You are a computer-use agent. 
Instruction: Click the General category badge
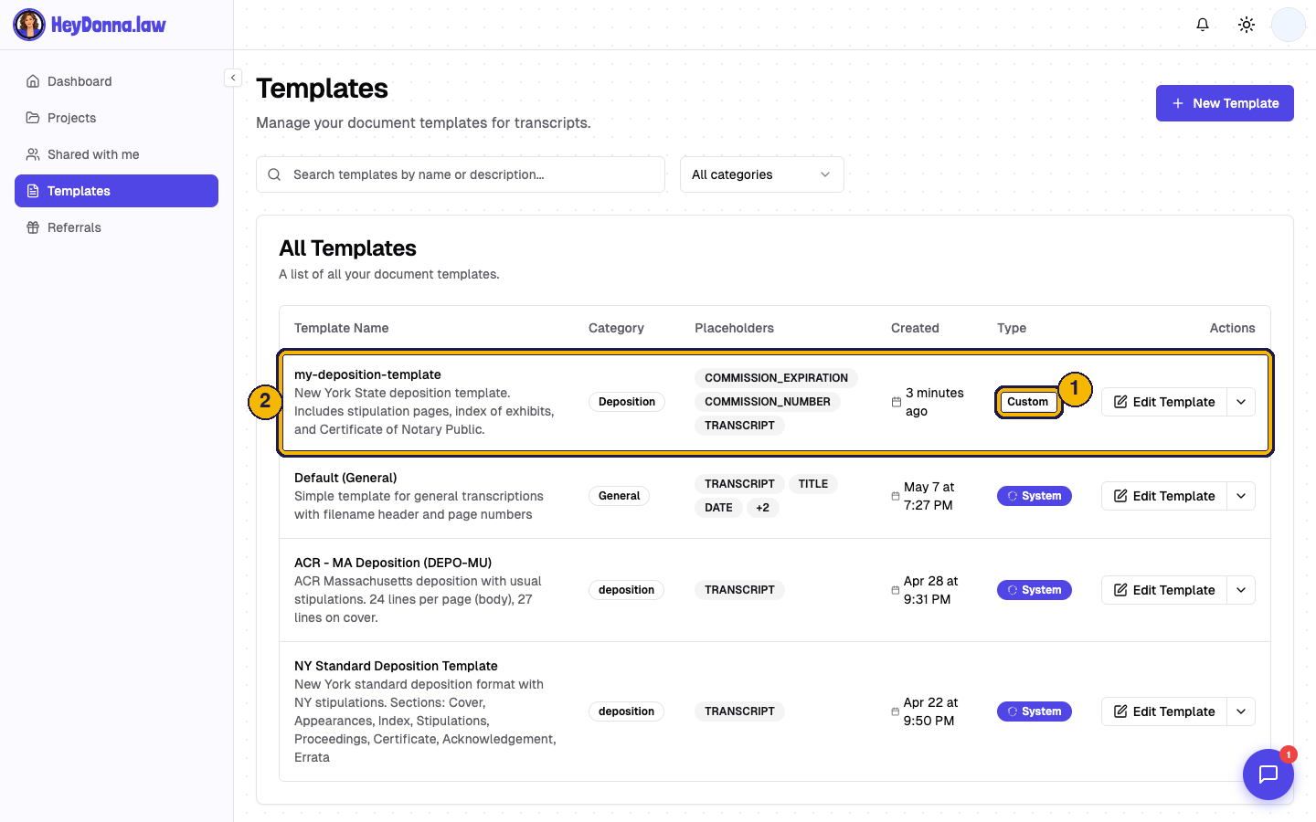coord(620,496)
